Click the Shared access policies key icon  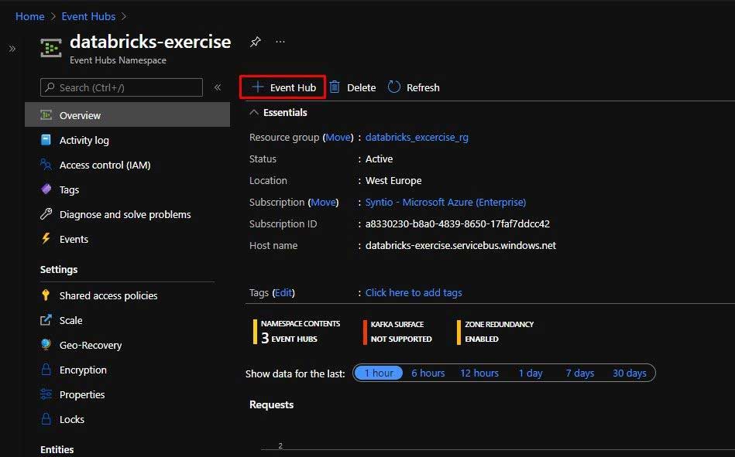click(46, 295)
